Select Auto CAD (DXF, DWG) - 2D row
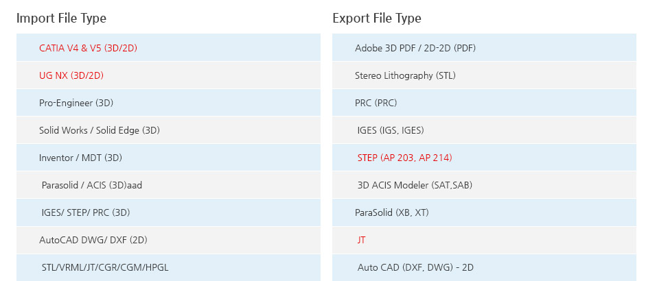 415,267
